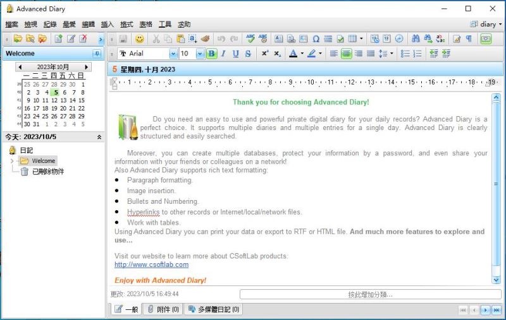This screenshot has width=506, height=320.
Task: Align text to the left
Action: tap(334, 54)
